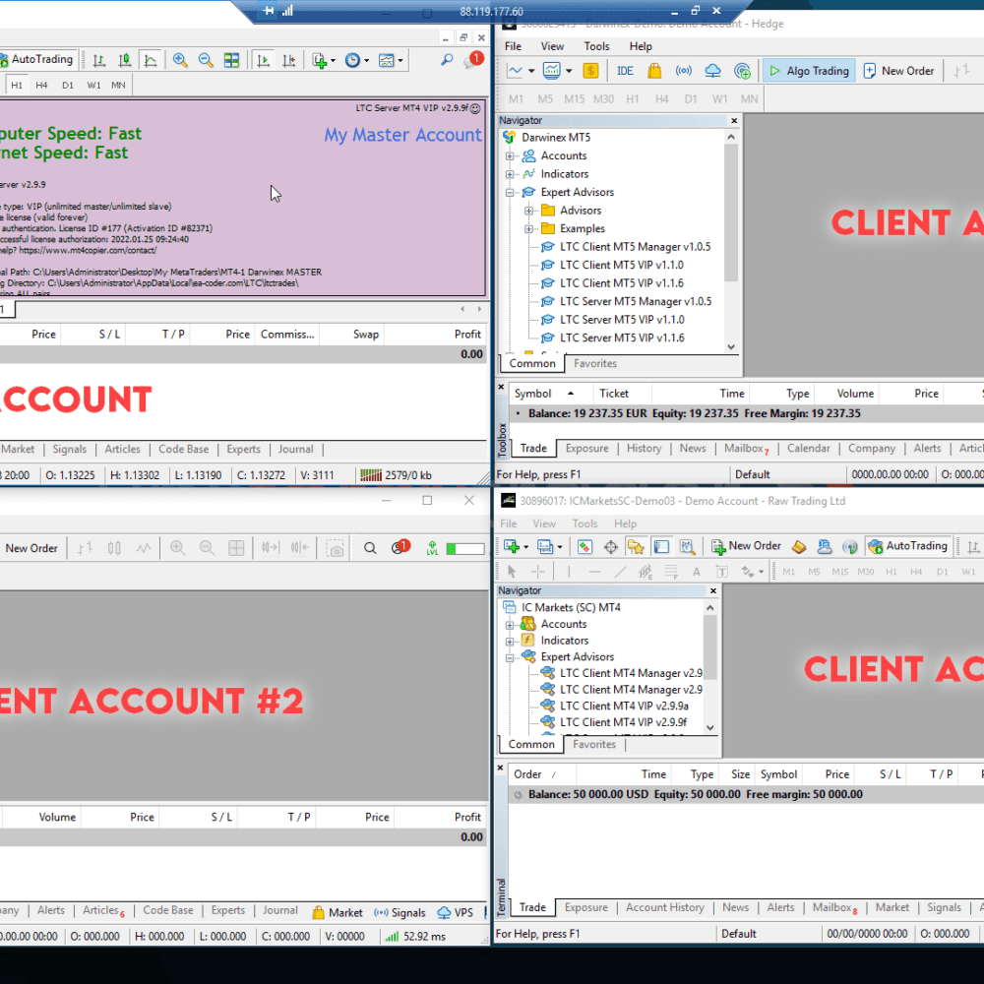Click green progress bar in client account #2 toolbar
Viewport: 984px width, 984px height.
click(465, 548)
